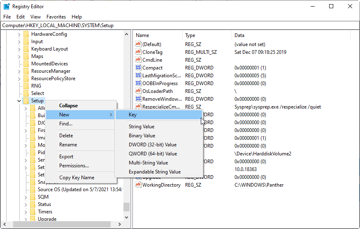Expand the Maps tree node

point(19,57)
